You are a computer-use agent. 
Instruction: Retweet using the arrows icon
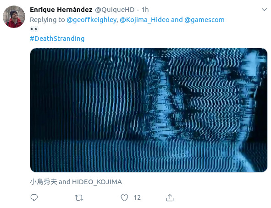(79, 197)
